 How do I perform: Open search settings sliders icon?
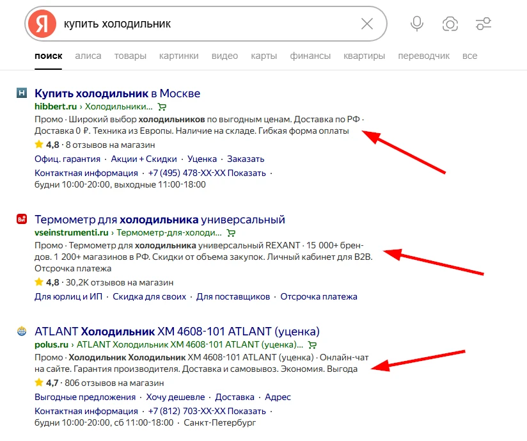point(484,24)
